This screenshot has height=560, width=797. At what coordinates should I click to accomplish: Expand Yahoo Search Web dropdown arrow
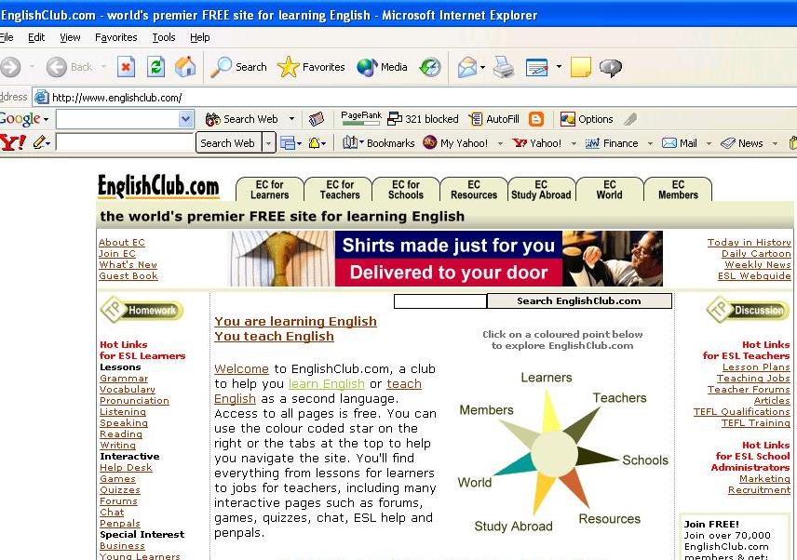tap(269, 143)
